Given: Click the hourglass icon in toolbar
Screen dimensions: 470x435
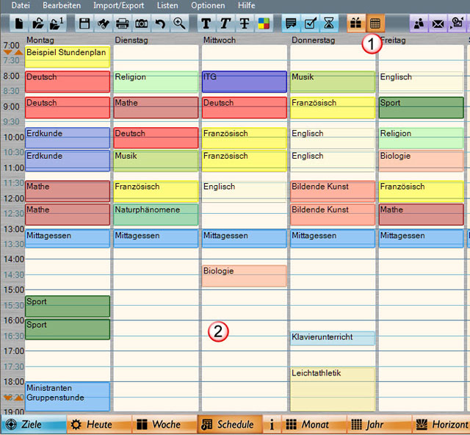Looking at the screenshot, I should 329,24.
